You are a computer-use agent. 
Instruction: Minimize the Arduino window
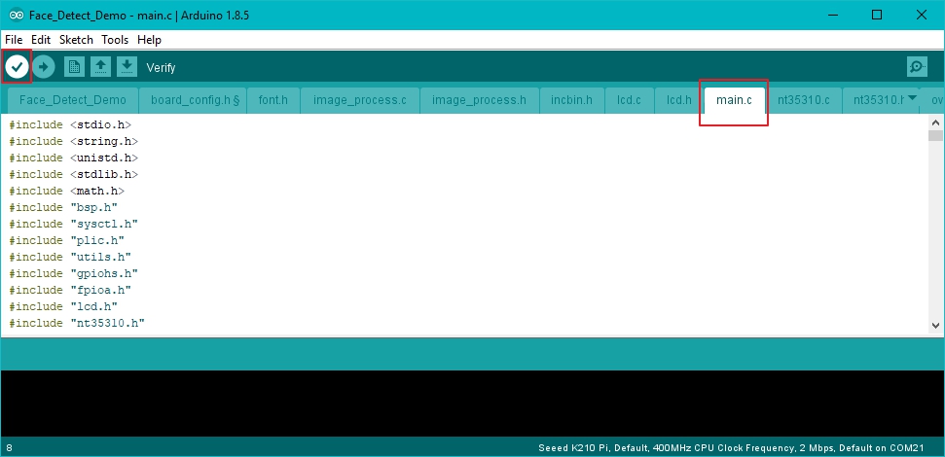click(x=833, y=15)
